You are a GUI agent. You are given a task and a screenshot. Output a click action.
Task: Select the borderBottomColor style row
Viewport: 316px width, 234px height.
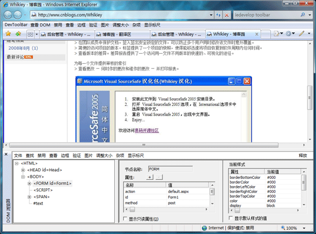(x=265, y=177)
